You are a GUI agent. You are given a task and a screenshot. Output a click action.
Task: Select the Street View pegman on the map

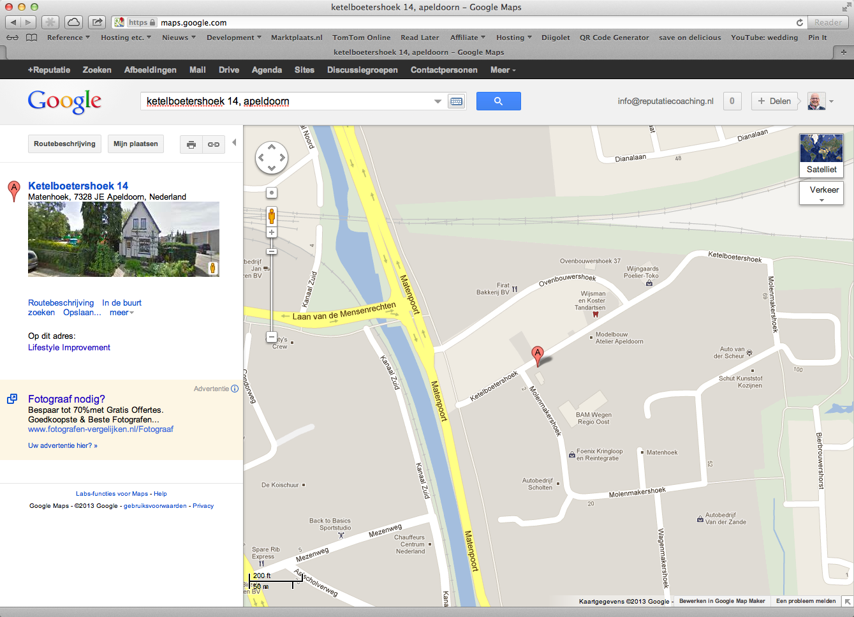click(272, 216)
